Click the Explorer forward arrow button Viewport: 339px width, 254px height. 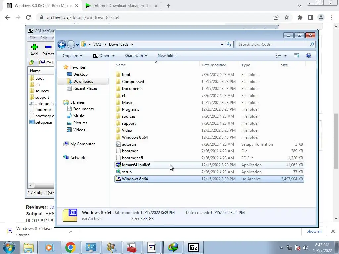pos(71,45)
